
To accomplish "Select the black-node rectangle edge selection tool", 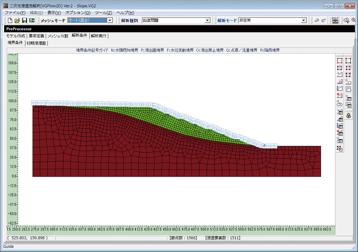I will coord(348,61).
